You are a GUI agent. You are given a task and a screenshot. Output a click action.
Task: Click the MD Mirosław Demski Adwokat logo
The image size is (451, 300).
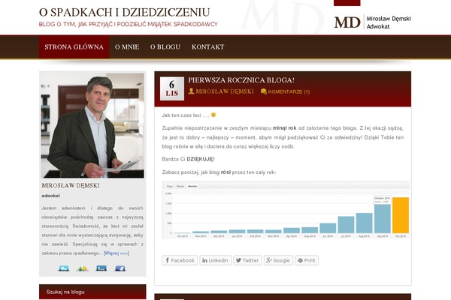373,22
